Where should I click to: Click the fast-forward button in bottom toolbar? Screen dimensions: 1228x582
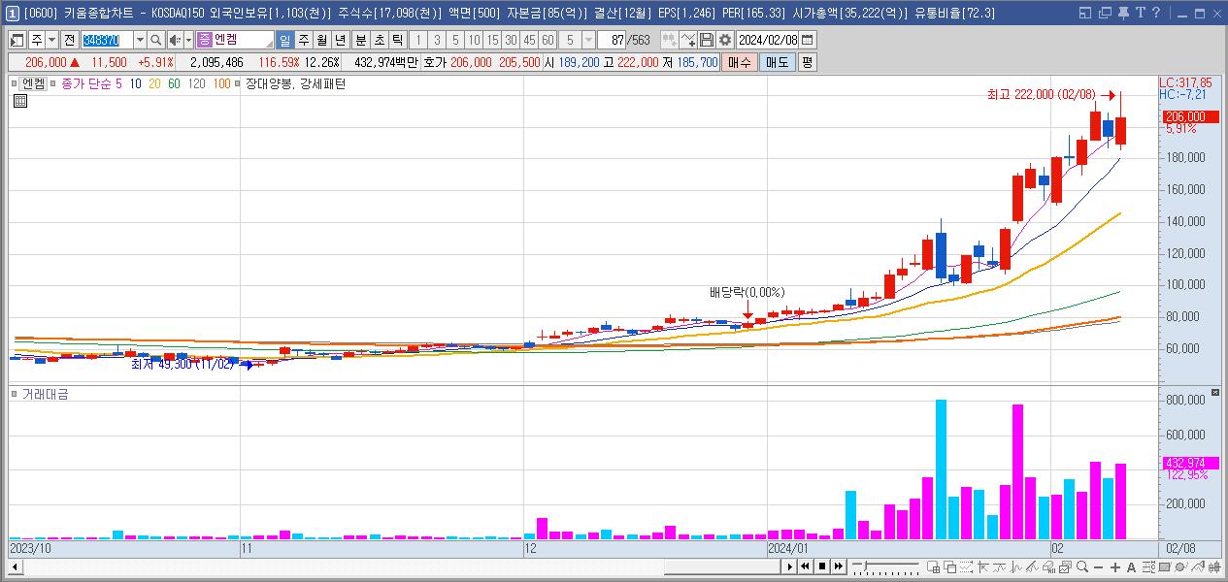839,566
